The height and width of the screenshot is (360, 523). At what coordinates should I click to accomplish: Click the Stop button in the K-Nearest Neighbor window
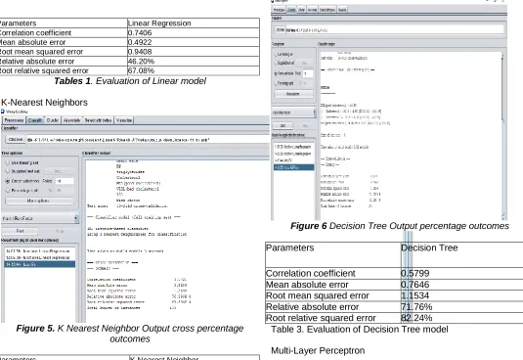tap(60, 231)
